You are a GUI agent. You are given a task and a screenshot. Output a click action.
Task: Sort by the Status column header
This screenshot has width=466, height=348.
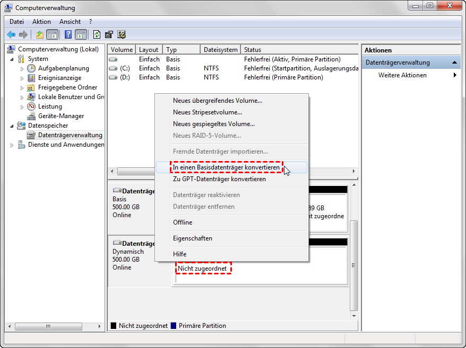(299, 50)
